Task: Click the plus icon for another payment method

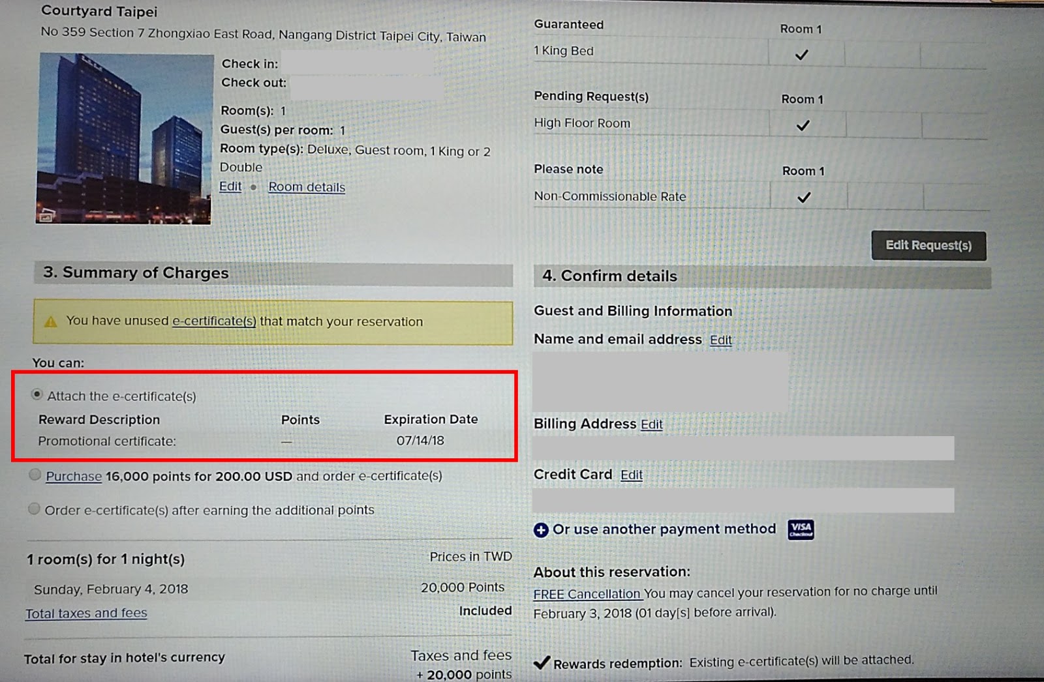Action: pos(541,530)
